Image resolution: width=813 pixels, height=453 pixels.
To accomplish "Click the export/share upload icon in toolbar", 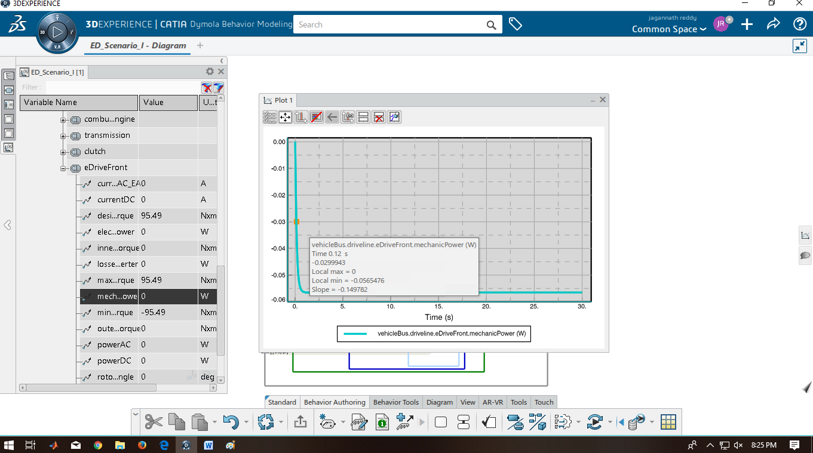I will click(300, 423).
